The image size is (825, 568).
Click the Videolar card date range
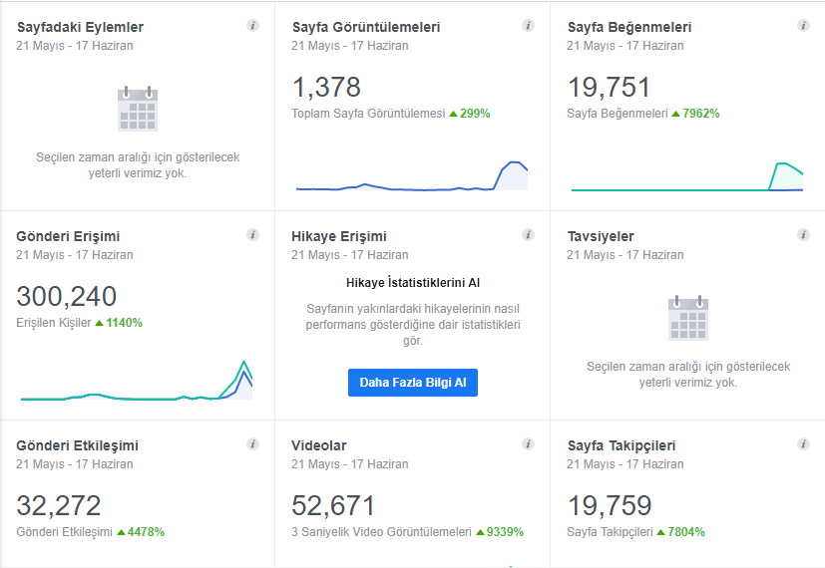[x=350, y=464]
